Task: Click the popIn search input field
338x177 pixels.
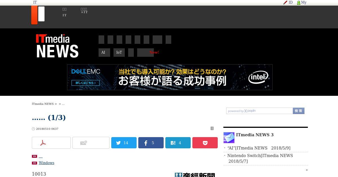Action: [259, 111]
